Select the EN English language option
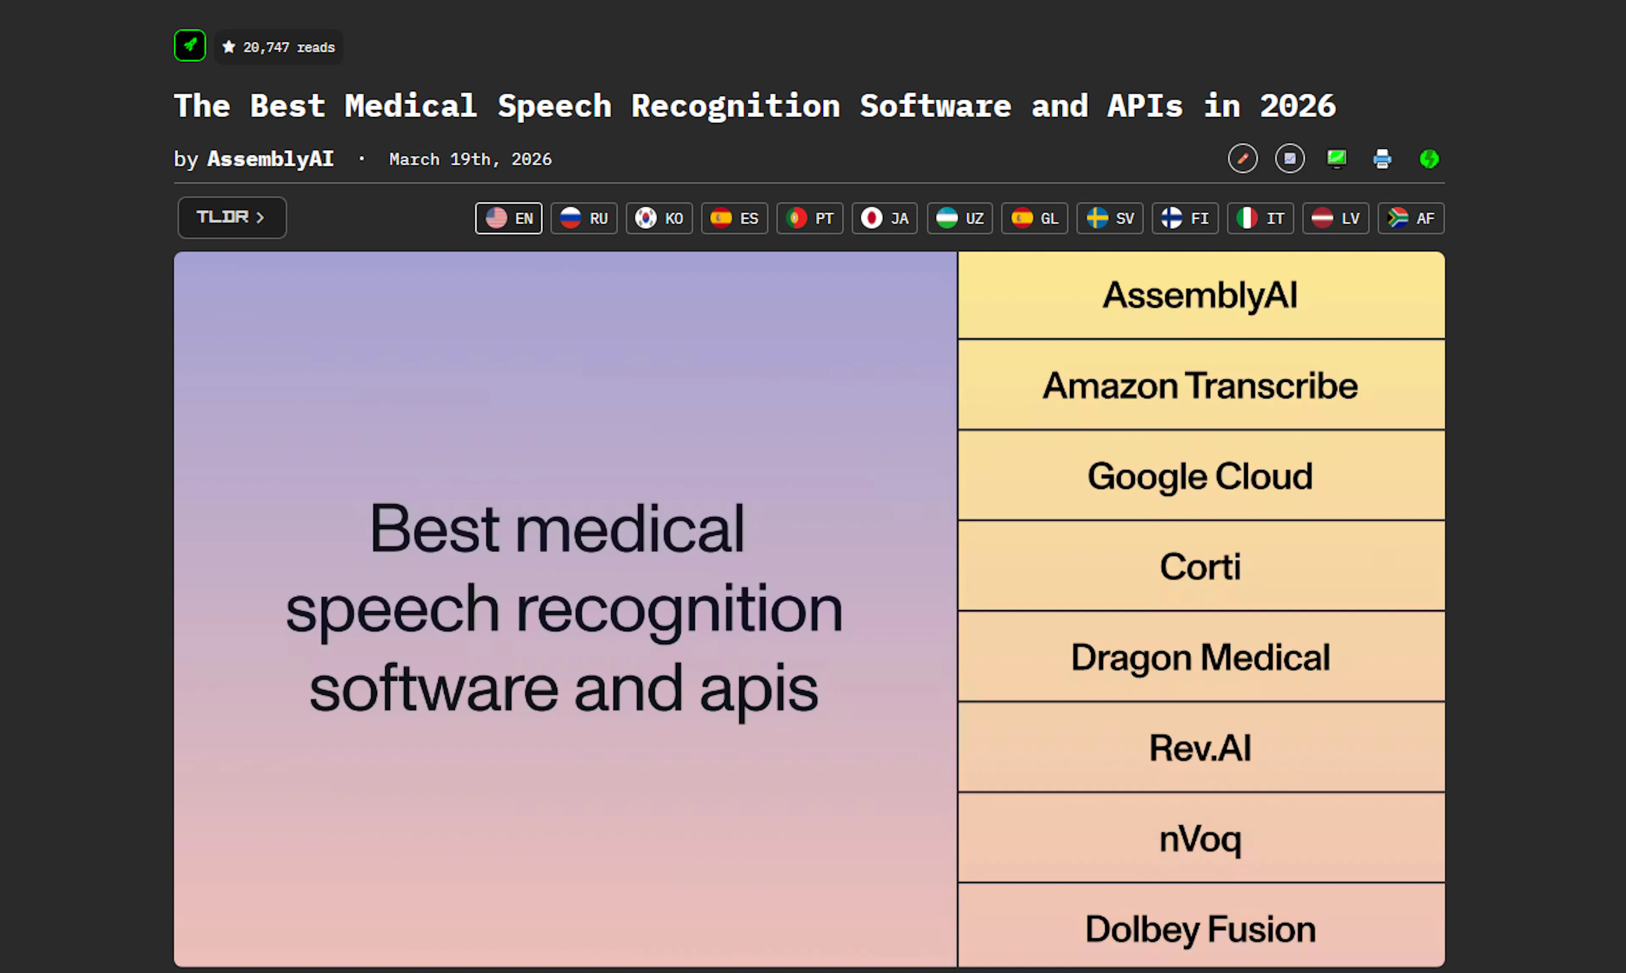1626x973 pixels. (509, 218)
